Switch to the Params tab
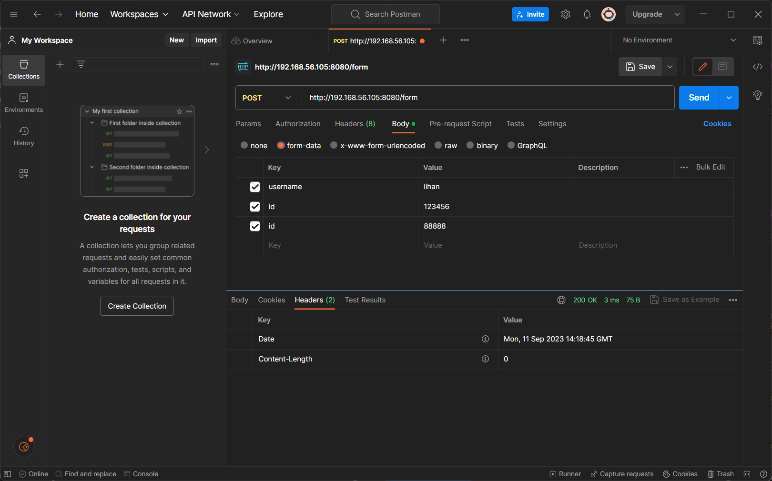The image size is (772, 481). [248, 124]
